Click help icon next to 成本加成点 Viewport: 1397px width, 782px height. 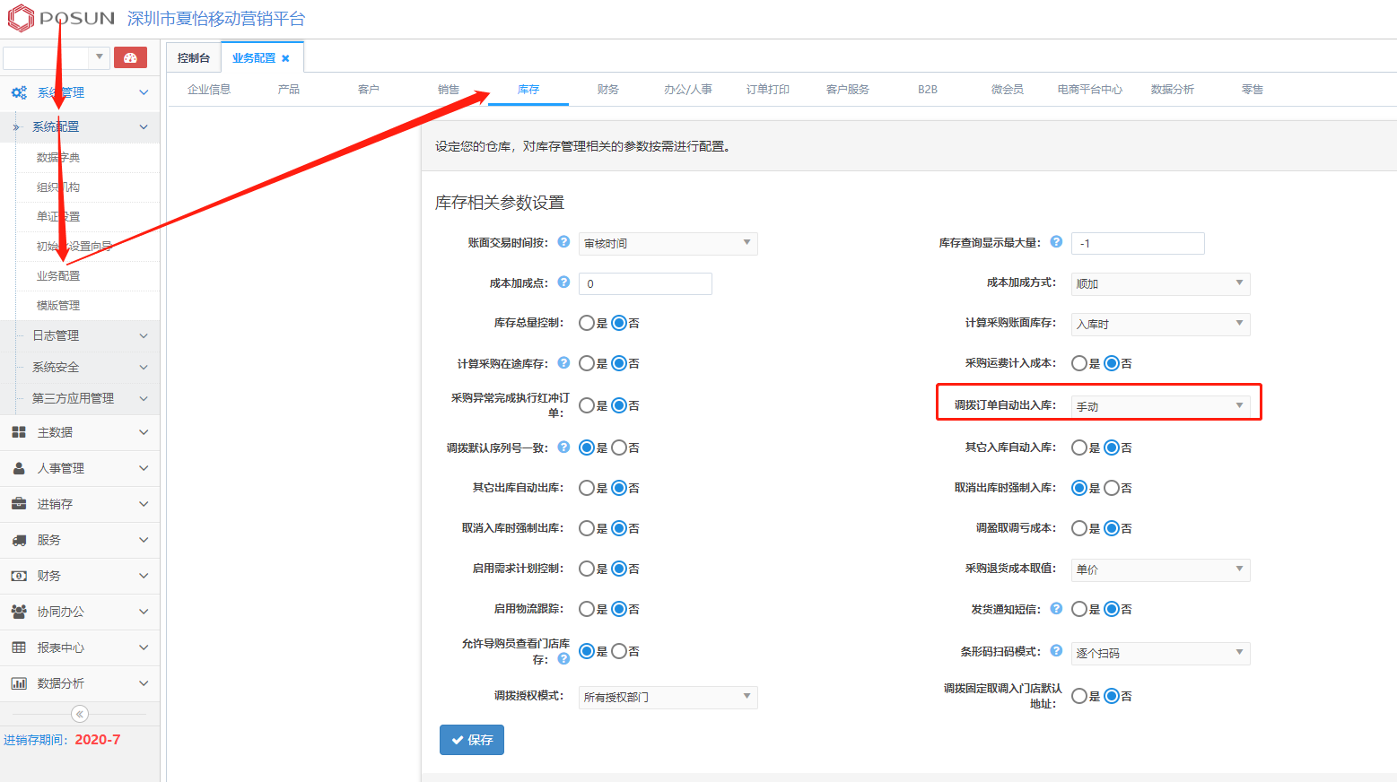[x=563, y=282]
